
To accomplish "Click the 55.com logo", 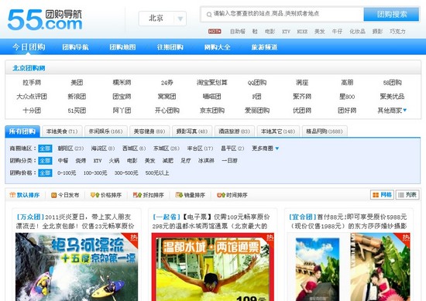I will (x=45, y=19).
